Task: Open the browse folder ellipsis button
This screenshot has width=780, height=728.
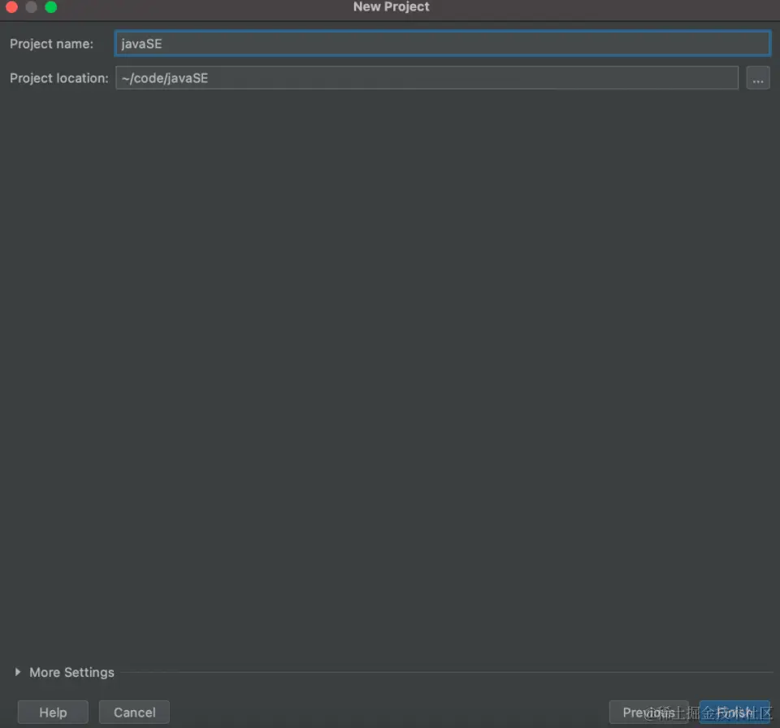Action: click(x=757, y=78)
